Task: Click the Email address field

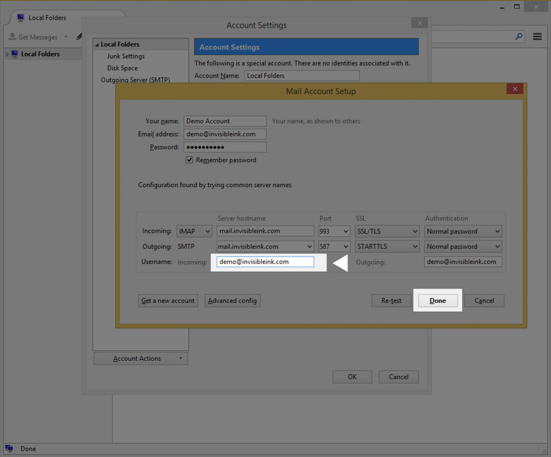Action: (x=225, y=134)
